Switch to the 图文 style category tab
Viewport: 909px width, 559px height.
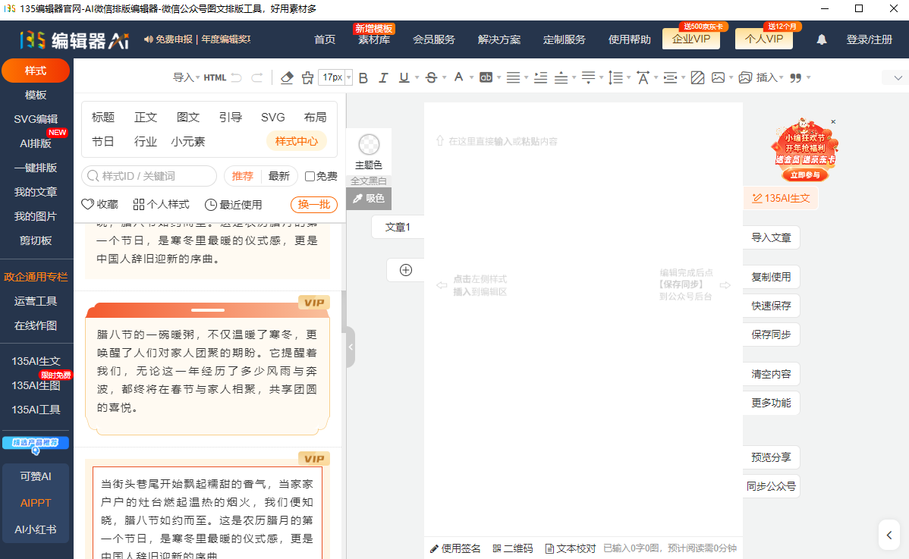tap(188, 117)
